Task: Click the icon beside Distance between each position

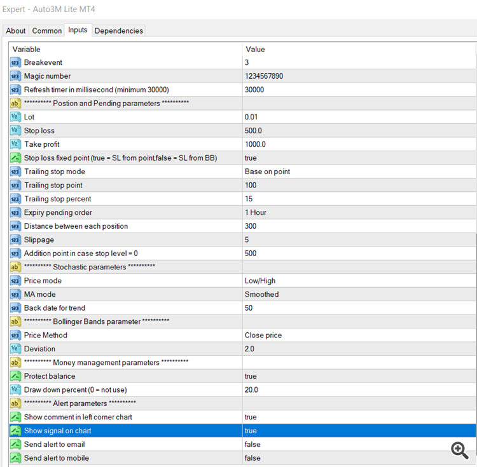Action: (x=15, y=226)
